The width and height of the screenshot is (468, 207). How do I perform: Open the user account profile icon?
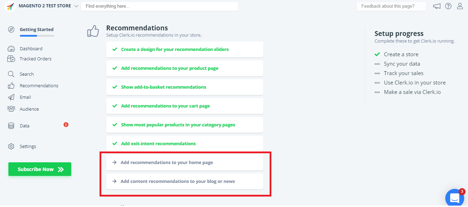point(460,6)
